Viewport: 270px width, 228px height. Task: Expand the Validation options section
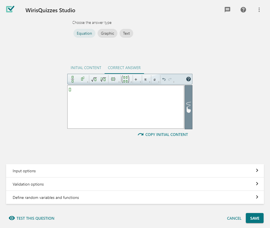(135, 184)
